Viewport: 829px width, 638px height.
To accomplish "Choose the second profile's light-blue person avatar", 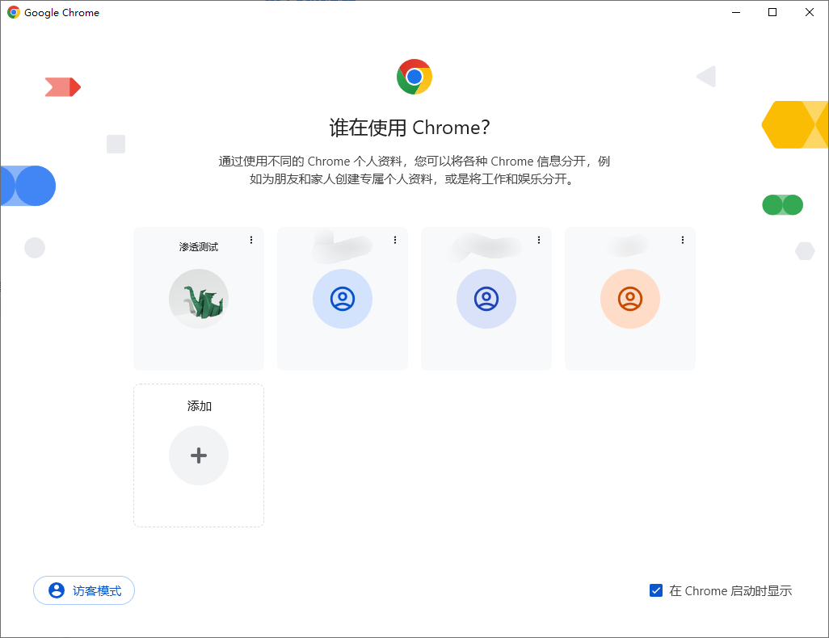I will pyautogui.click(x=343, y=300).
